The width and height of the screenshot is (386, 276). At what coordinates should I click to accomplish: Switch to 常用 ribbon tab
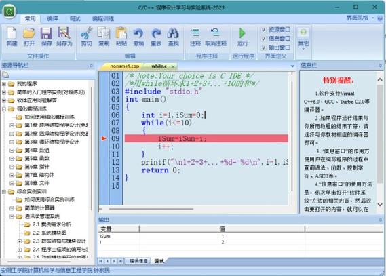click(30, 18)
